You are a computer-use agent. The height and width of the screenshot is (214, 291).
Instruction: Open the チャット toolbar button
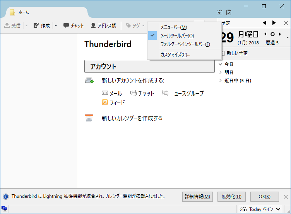pos(74,25)
